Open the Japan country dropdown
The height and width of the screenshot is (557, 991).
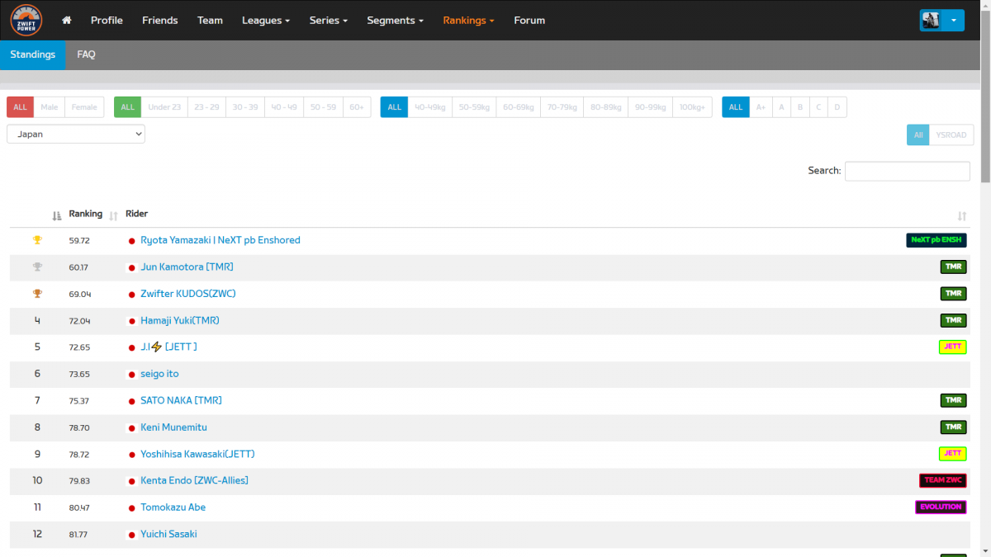(76, 134)
